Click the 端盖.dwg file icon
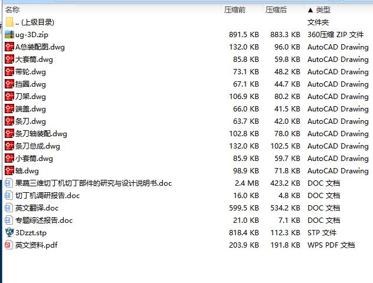Image resolution: width=373 pixels, height=283 pixels. (x=9, y=108)
